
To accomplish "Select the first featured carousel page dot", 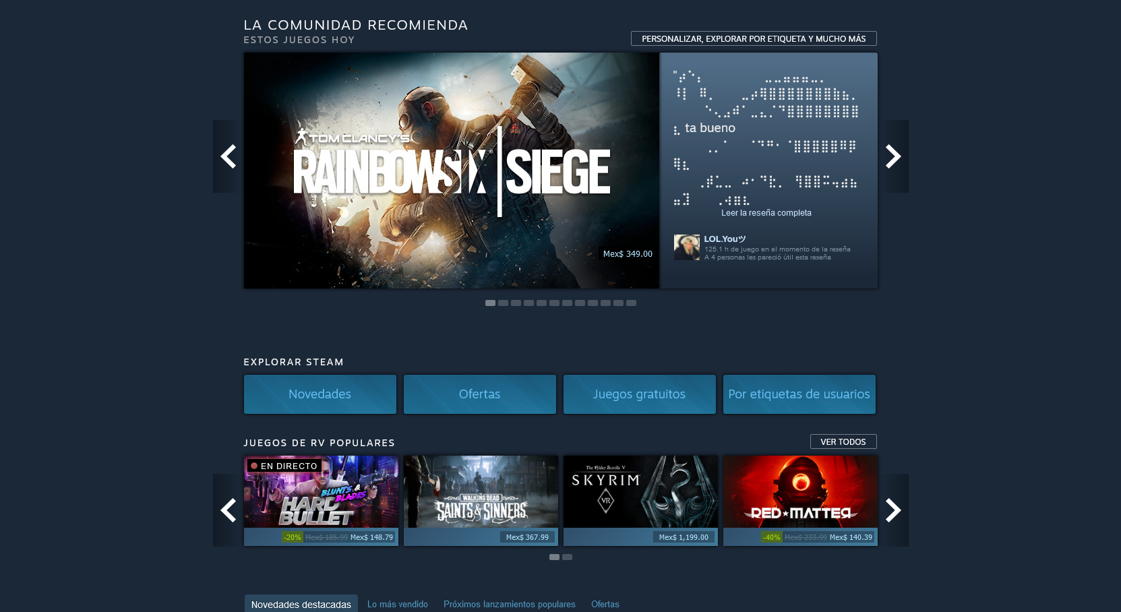I will (x=490, y=303).
